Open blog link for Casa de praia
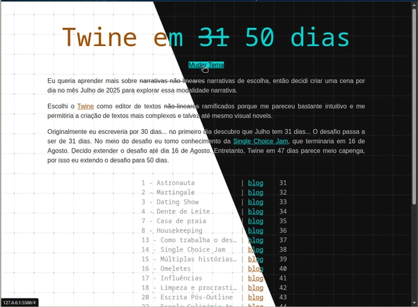 click(256, 221)
